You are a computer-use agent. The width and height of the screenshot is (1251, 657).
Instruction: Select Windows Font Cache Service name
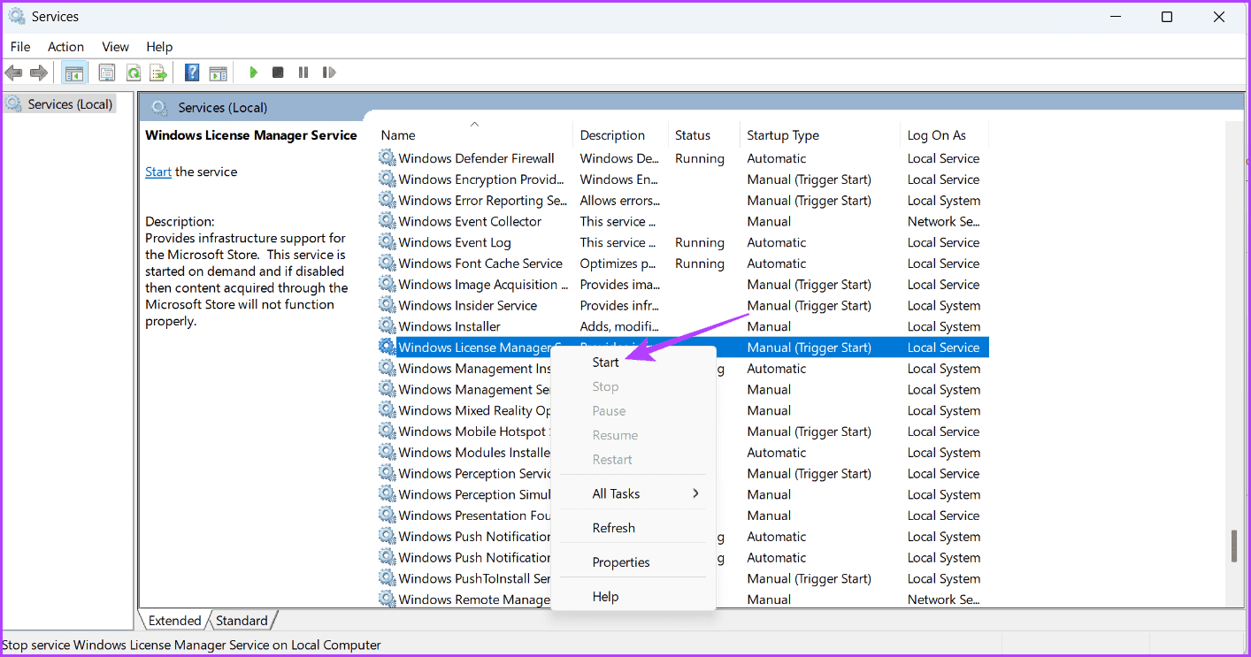[480, 264]
